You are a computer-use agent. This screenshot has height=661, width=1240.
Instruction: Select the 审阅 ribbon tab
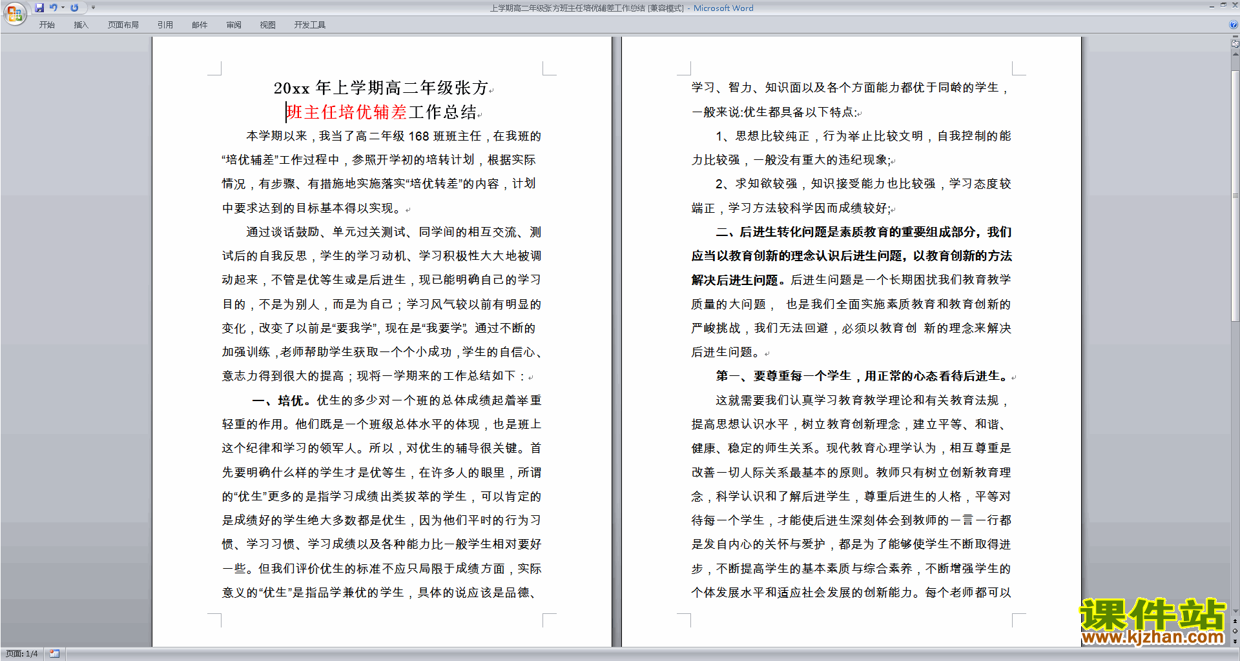point(234,25)
